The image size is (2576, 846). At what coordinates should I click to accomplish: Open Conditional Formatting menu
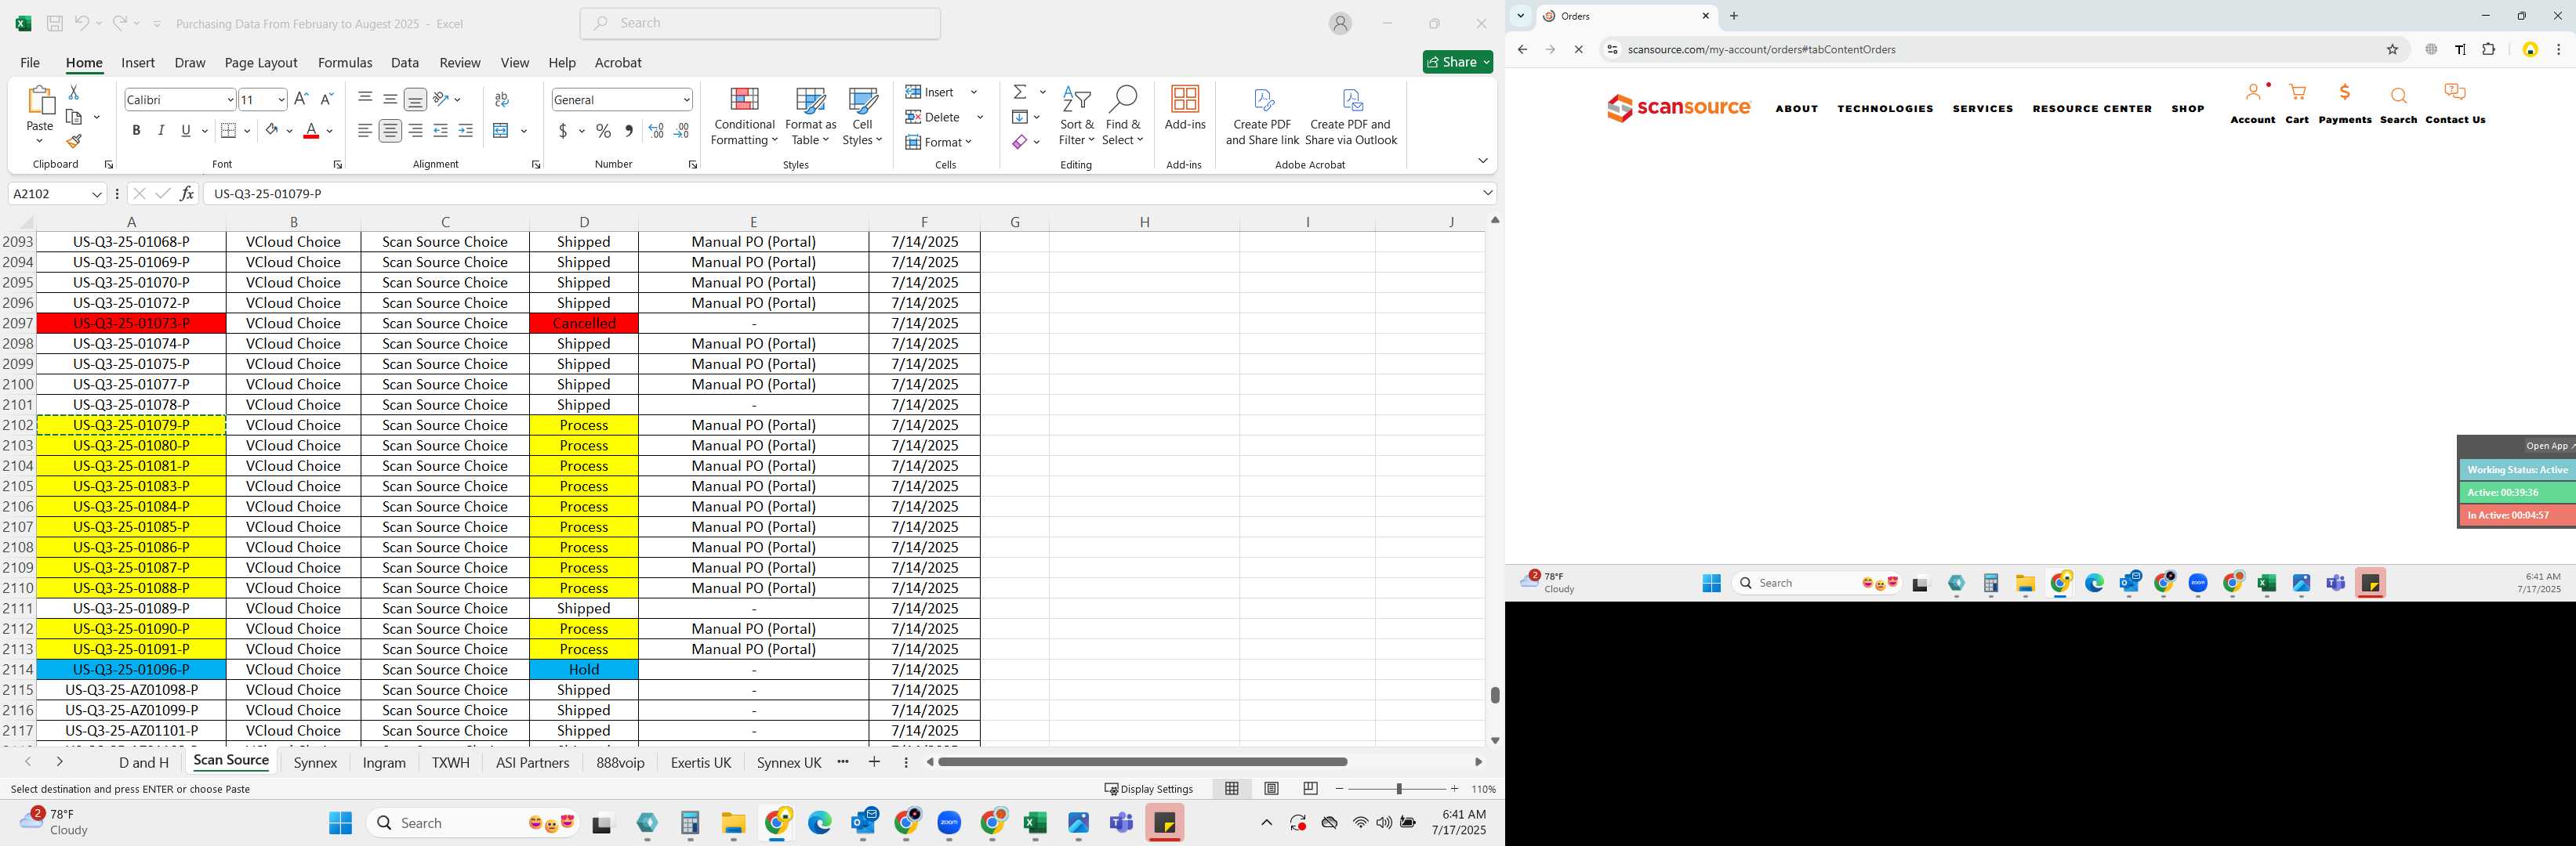744,117
